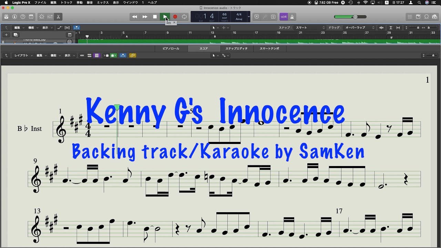Show the Toolbar button in control bar

click(31, 17)
